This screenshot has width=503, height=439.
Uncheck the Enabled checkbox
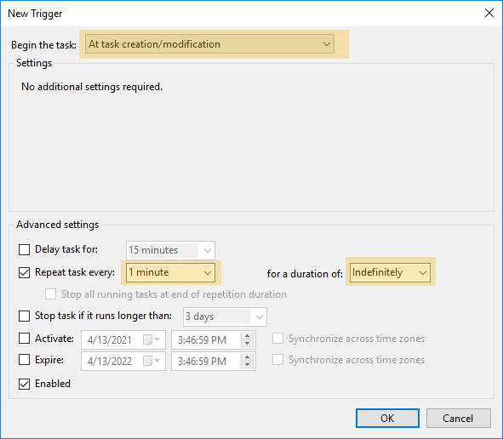[24, 384]
